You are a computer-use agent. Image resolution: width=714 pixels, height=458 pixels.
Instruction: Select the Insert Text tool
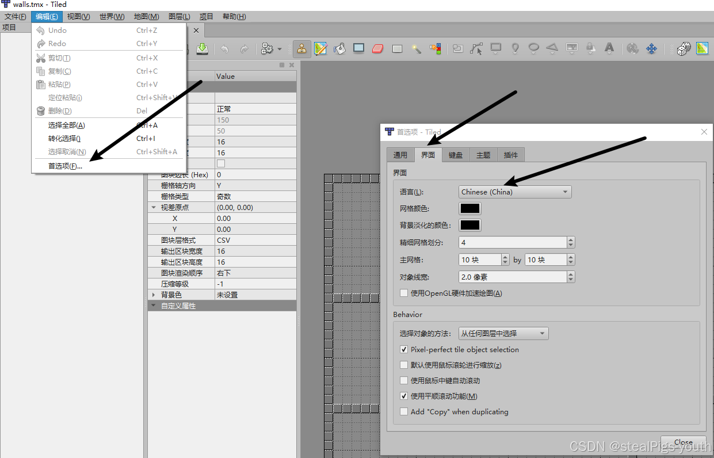point(609,49)
